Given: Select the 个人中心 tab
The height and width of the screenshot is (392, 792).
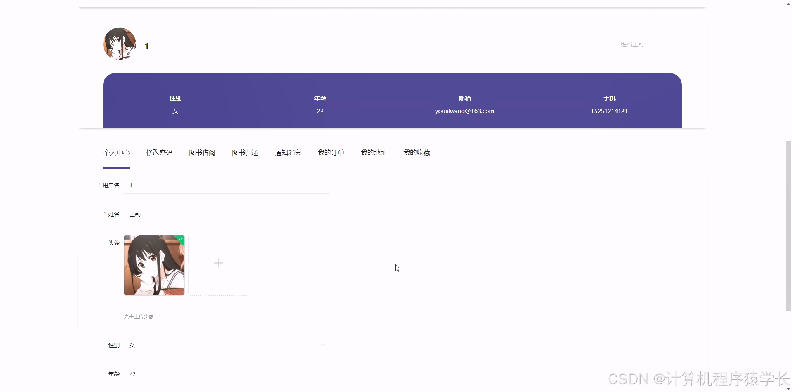Looking at the screenshot, I should click(116, 152).
